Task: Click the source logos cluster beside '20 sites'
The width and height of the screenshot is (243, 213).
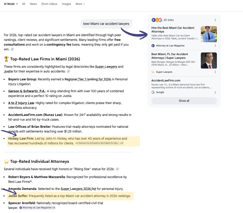Action: pos(157,20)
